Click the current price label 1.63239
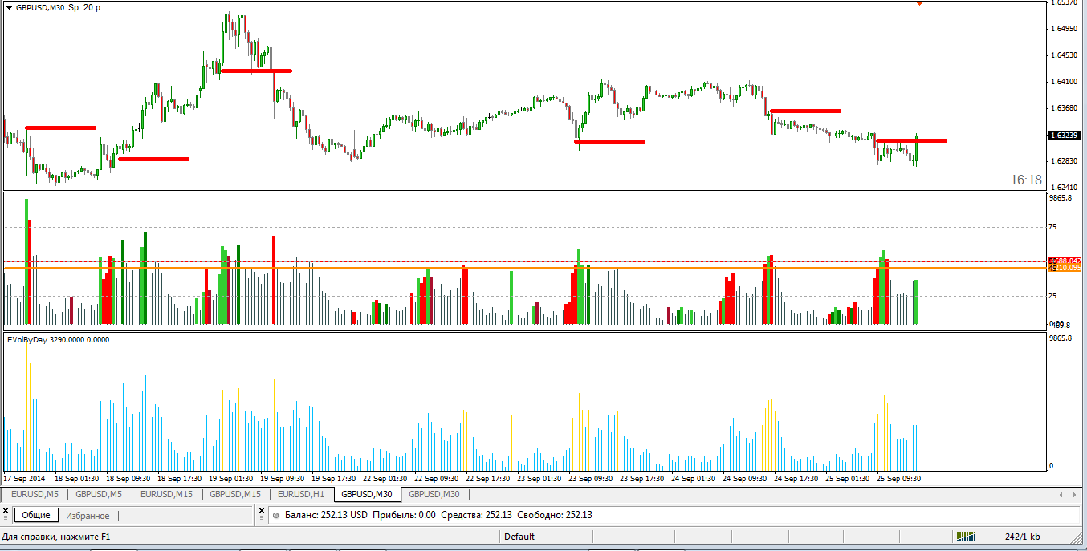This screenshot has width=1087, height=551. tap(1064, 136)
